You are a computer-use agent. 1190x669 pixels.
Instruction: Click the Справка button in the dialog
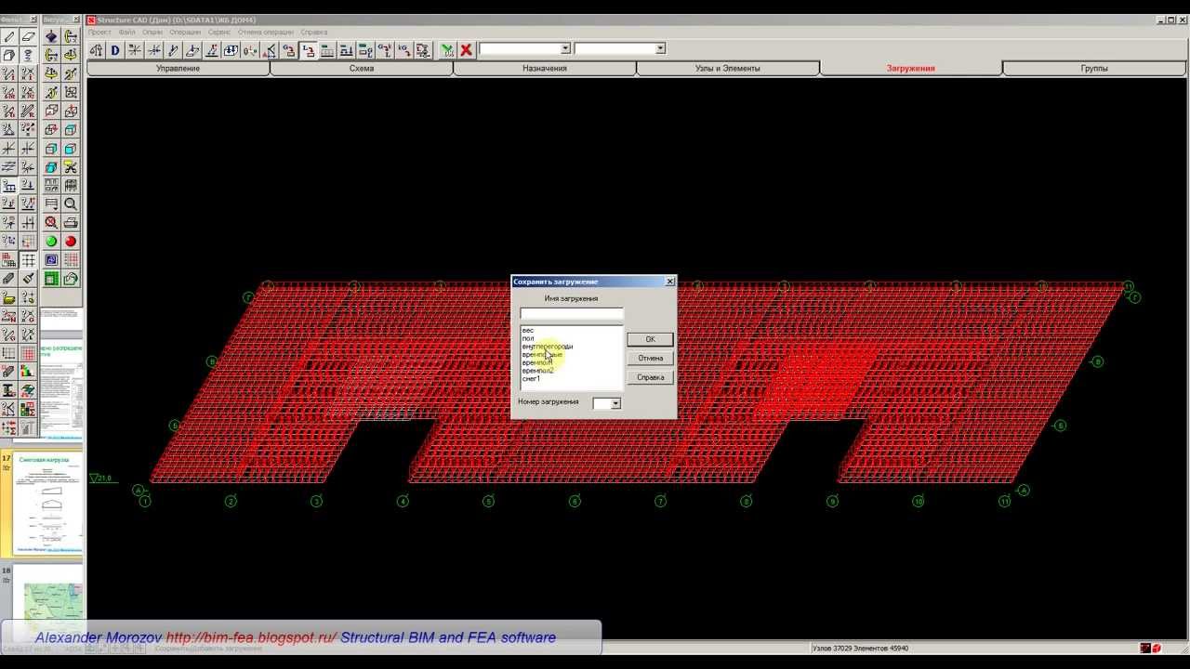click(650, 377)
